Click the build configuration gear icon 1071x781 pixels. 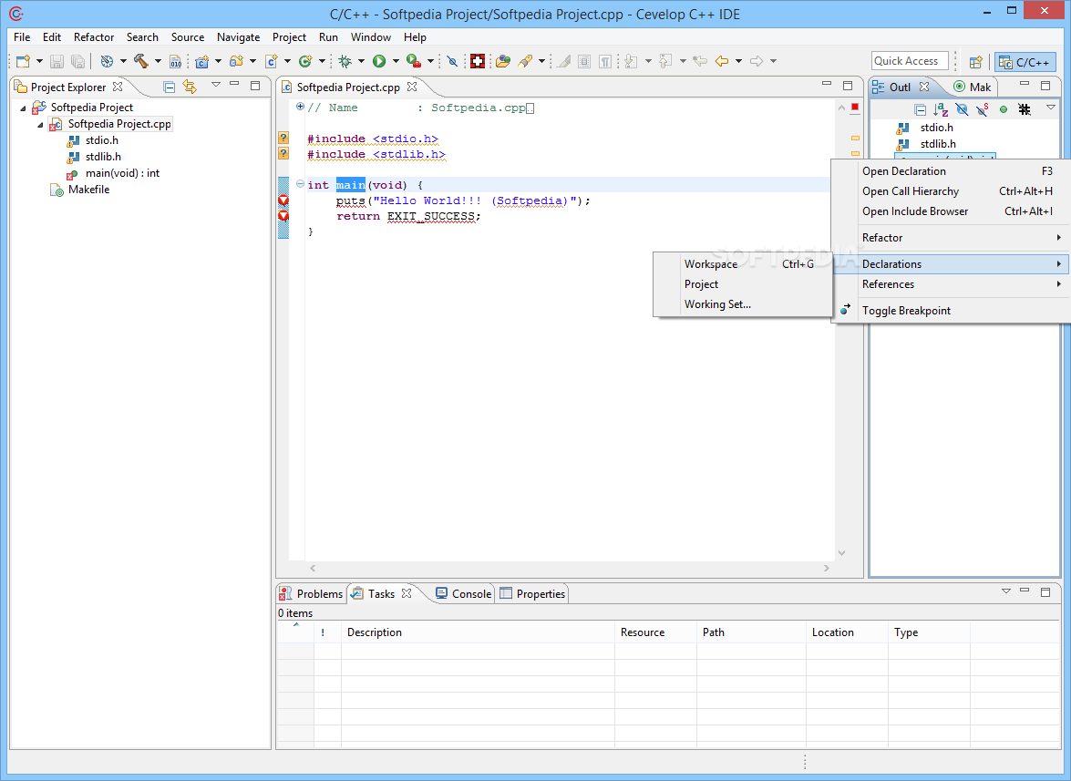107,61
